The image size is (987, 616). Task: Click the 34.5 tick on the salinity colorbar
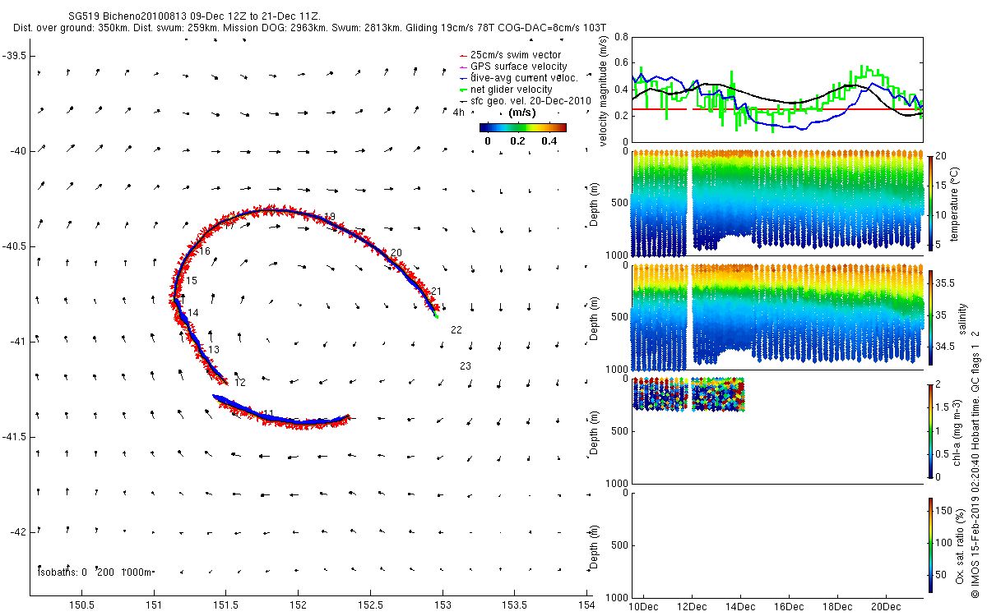945,347
